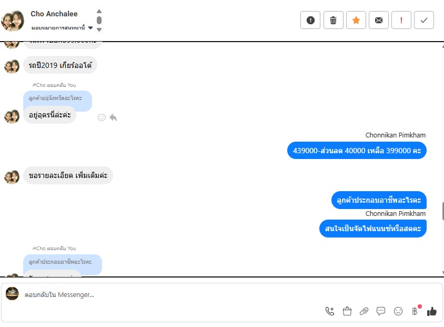The height and width of the screenshot is (327, 444).
Task: Delete conversation using trash can icon
Action: coord(334,20)
